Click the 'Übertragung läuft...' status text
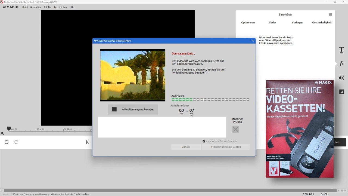 183,54
